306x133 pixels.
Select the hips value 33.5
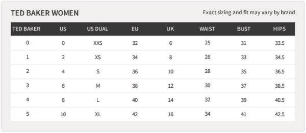pyautogui.click(x=280, y=43)
